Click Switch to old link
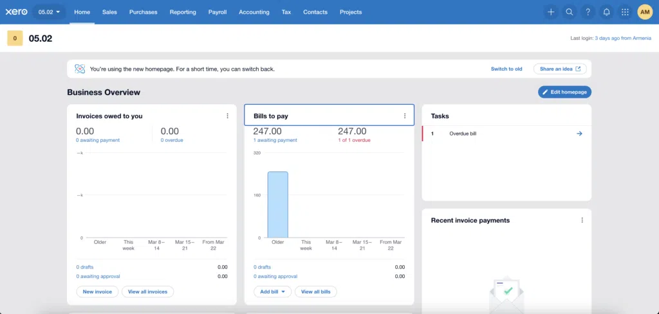Screen dimensions: 659x314 coord(506,69)
